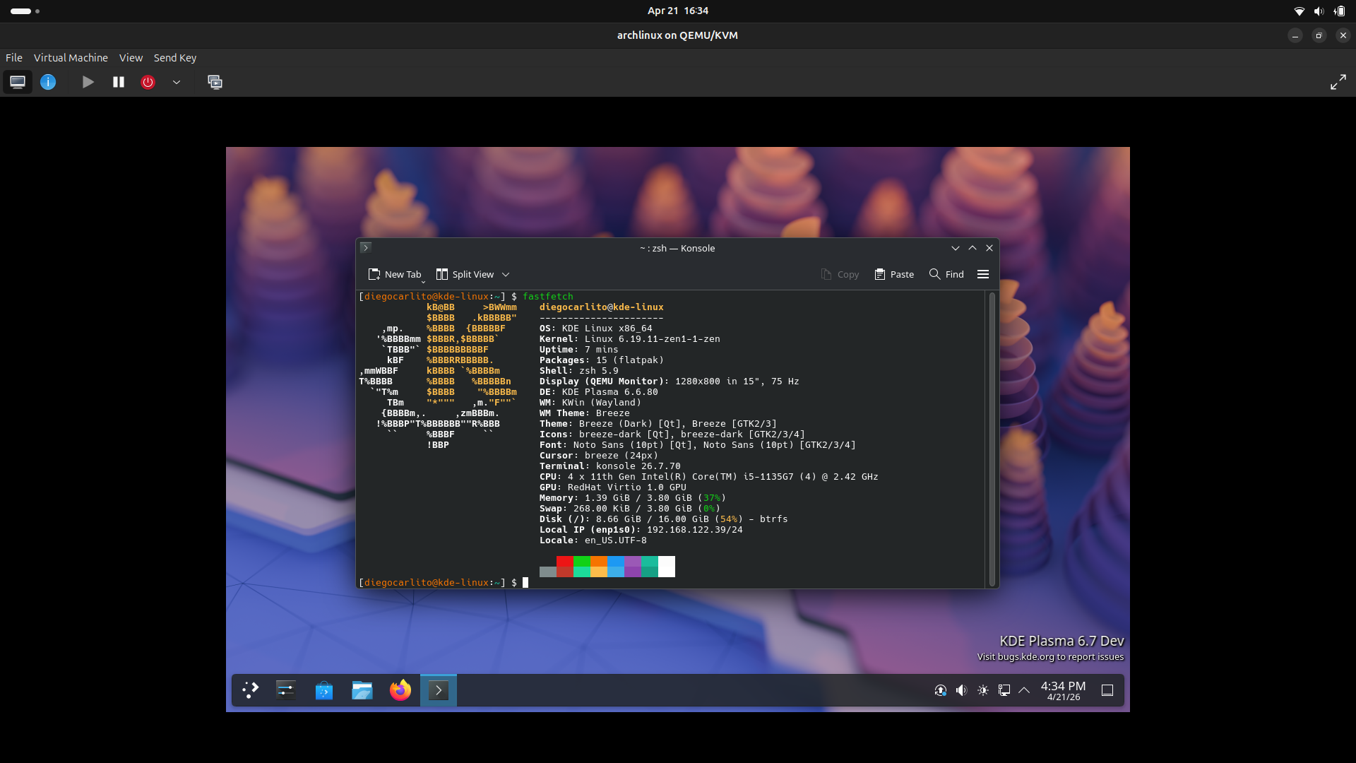The height and width of the screenshot is (763, 1356).
Task: Expand the Split View dropdown arrow
Action: (x=506, y=275)
